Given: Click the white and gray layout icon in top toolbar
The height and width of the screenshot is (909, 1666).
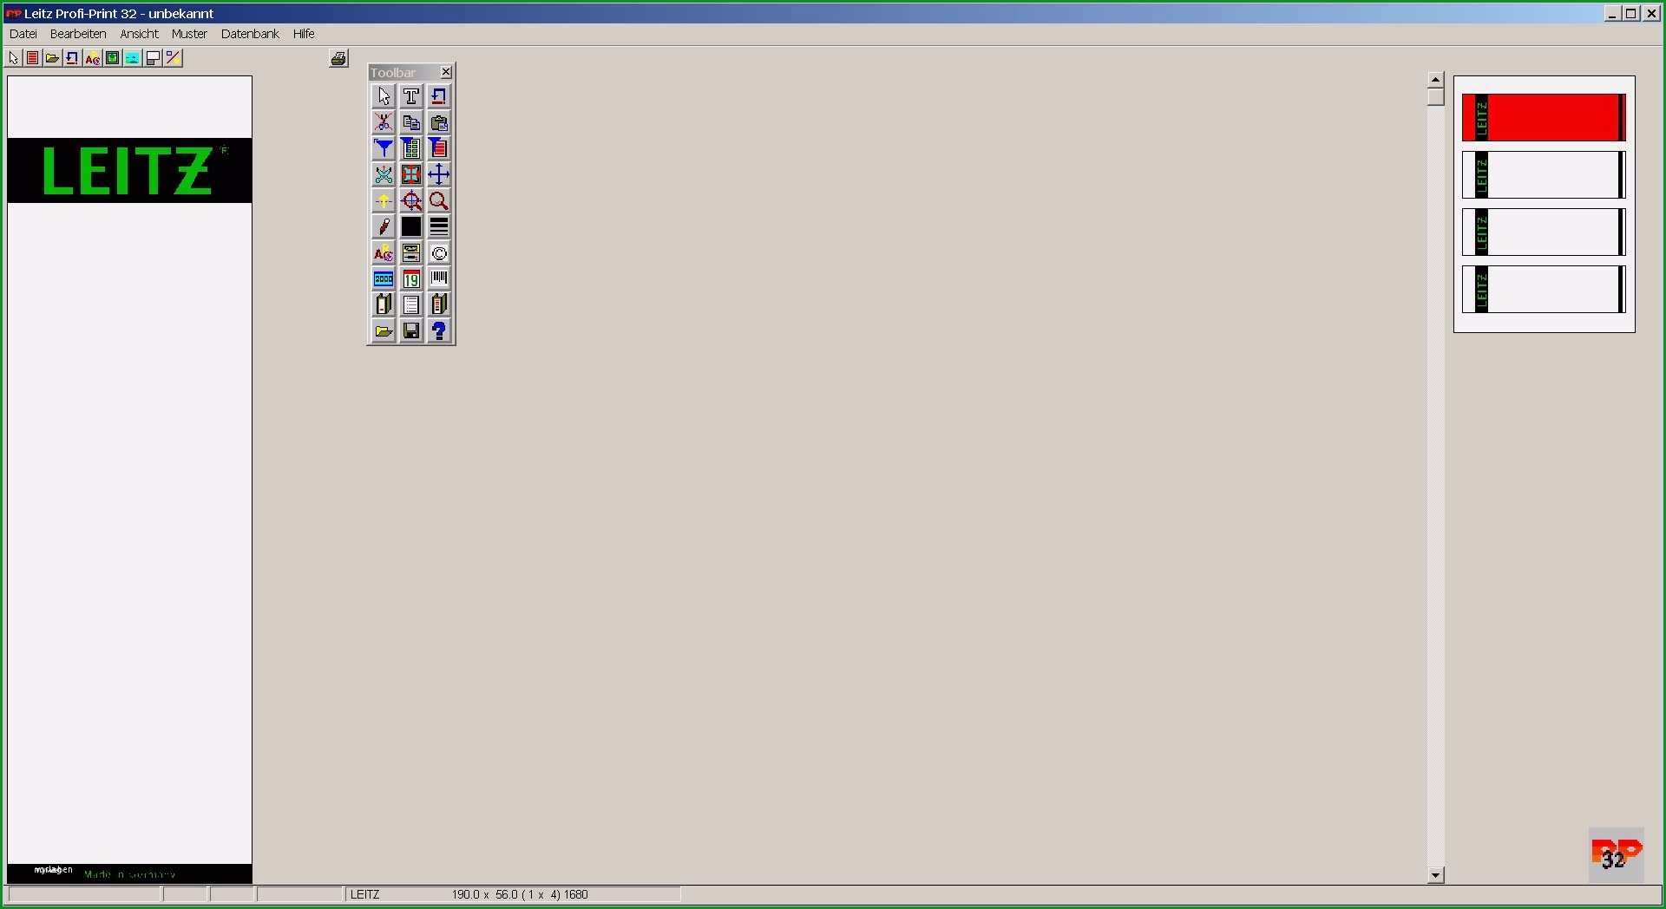Looking at the screenshot, I should point(153,58).
